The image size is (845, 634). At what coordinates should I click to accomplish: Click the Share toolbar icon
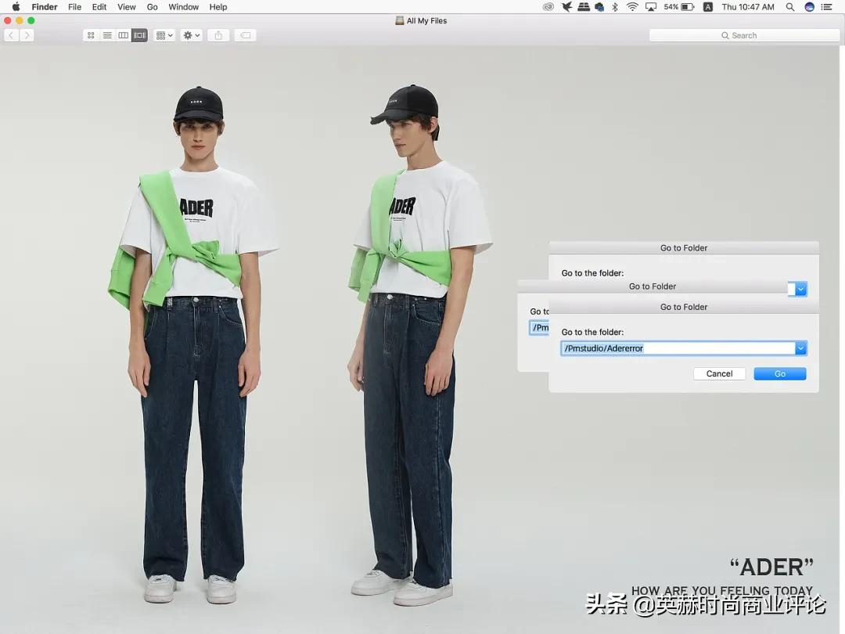pyautogui.click(x=218, y=35)
